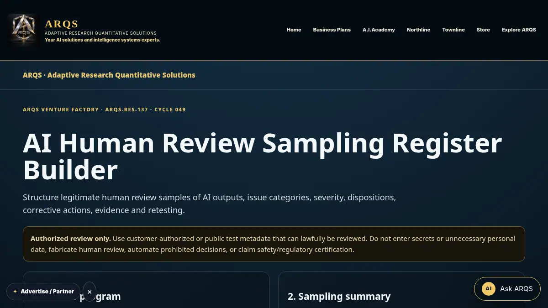Click the Authorized review only notice

pyautogui.click(x=274, y=244)
